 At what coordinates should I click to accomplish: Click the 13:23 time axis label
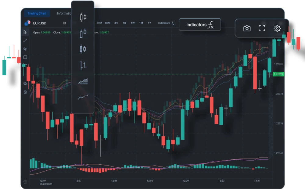pos(221,181)
